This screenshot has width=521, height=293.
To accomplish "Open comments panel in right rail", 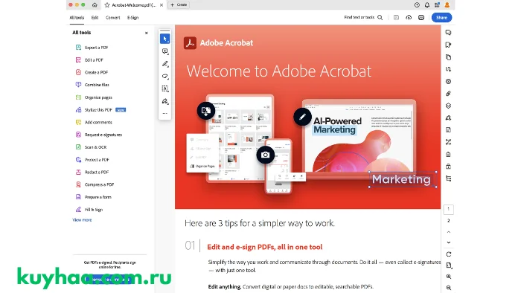I will pyautogui.click(x=448, y=33).
